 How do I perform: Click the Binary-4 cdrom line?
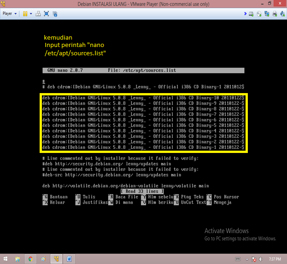(x=143, y=131)
